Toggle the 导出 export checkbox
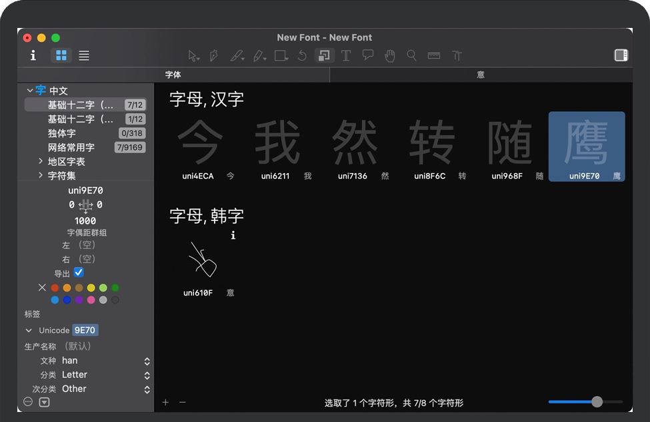The width and height of the screenshot is (650, 422). point(79,273)
